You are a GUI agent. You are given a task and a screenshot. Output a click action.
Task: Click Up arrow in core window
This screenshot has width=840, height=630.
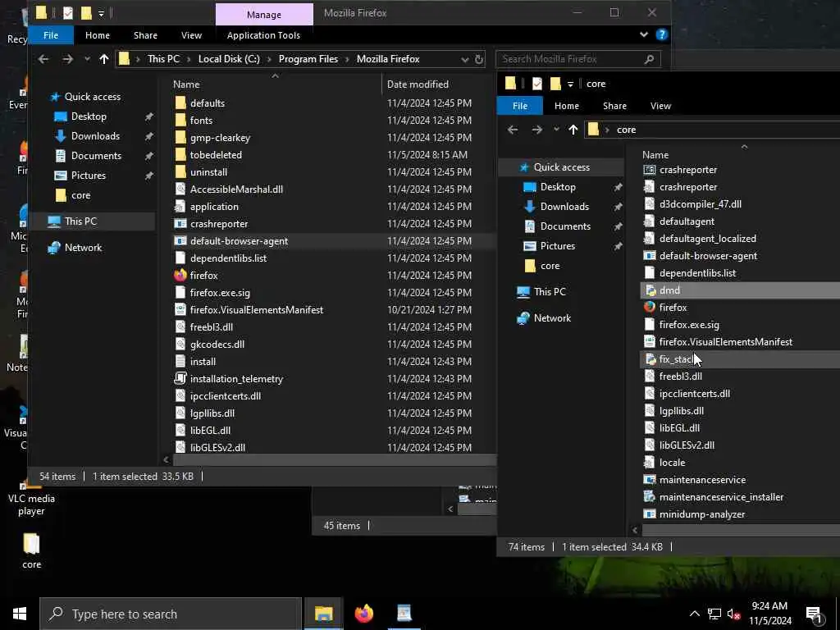573,130
